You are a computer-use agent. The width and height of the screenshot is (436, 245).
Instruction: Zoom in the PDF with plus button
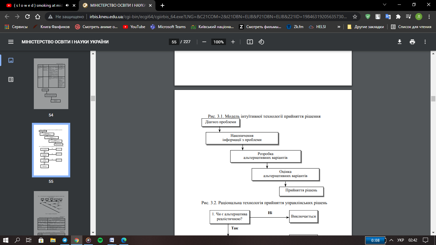point(233,42)
